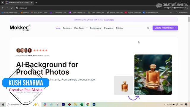Open the Gmail Inbox bookmark
This screenshot has width=190, height=107.
pyautogui.click(x=39, y=12)
